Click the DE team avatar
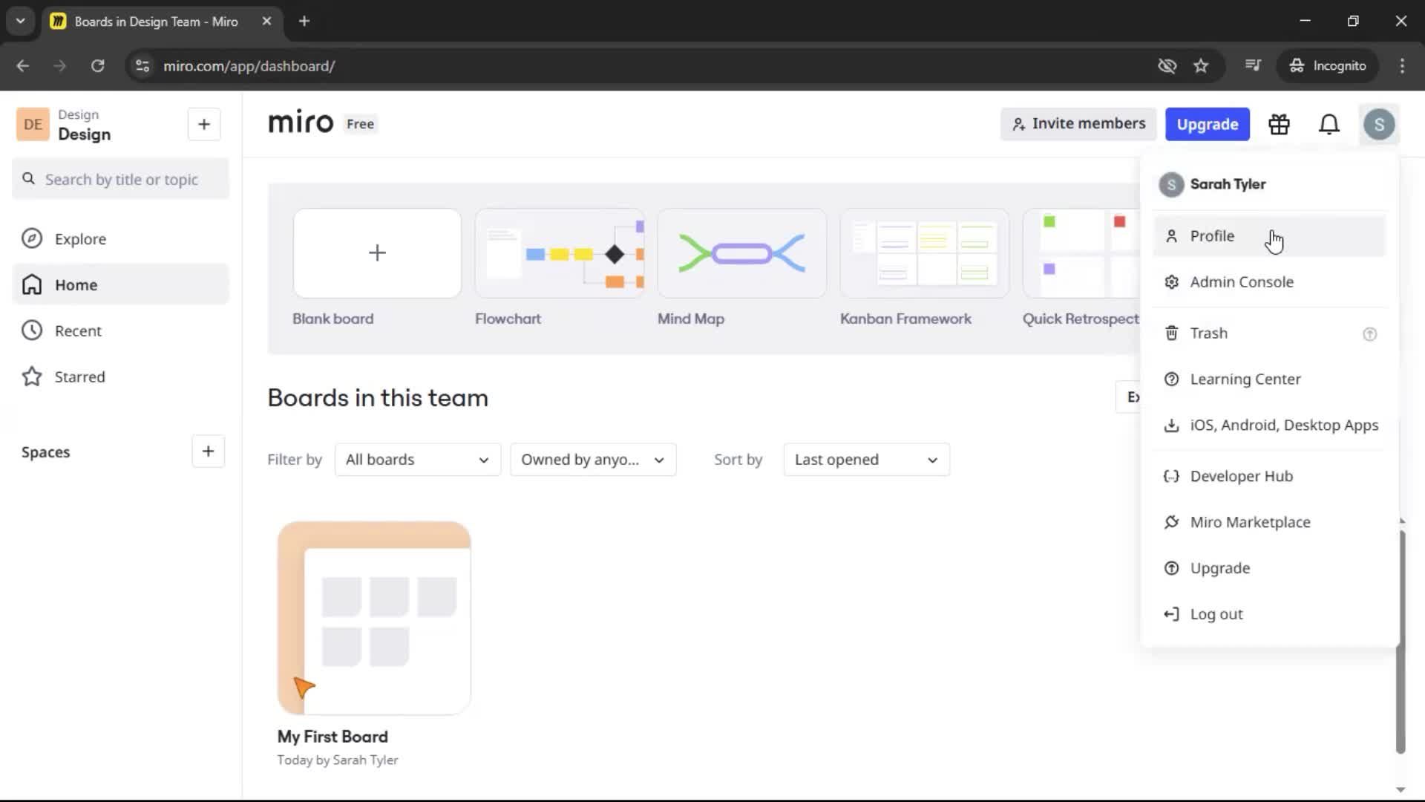 click(x=33, y=124)
